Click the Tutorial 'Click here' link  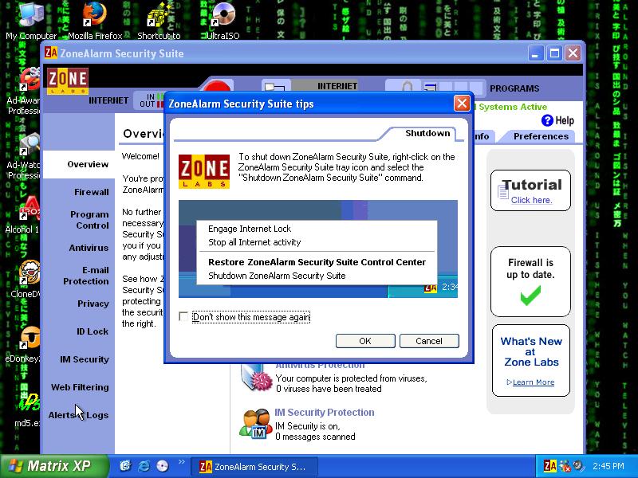coord(531,200)
